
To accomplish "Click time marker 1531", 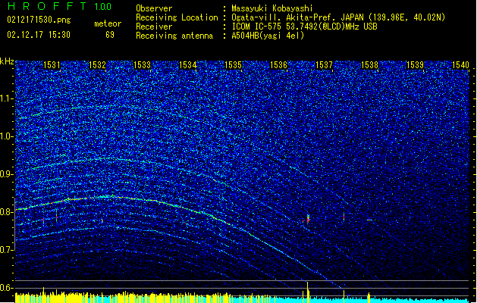I will [52, 65].
